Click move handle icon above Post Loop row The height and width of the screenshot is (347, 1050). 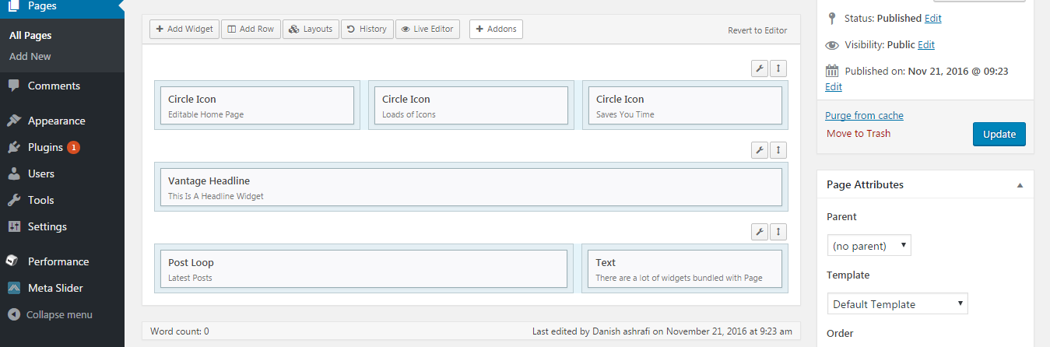778,232
